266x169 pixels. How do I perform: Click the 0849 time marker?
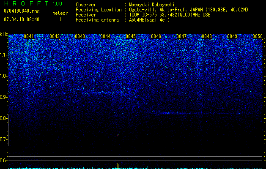[232, 36]
